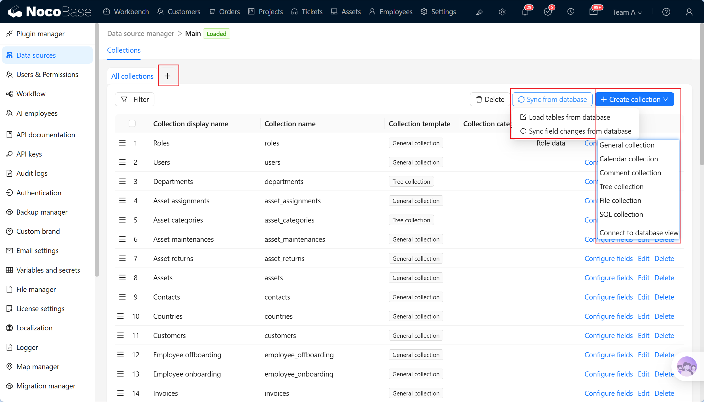Open Audit logs in the sidebar

47,173
